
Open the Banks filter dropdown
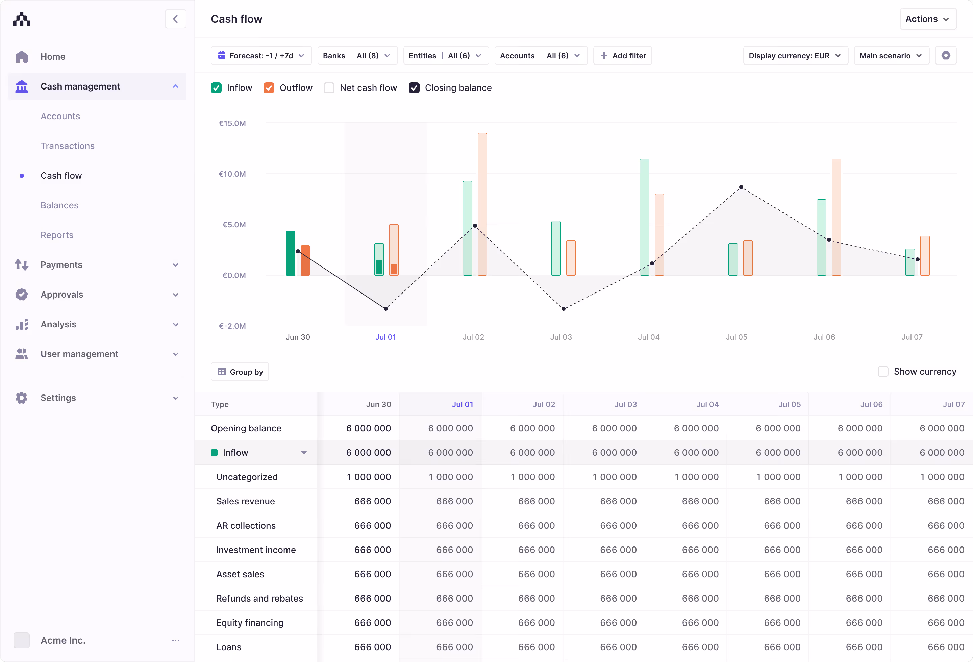tap(357, 55)
